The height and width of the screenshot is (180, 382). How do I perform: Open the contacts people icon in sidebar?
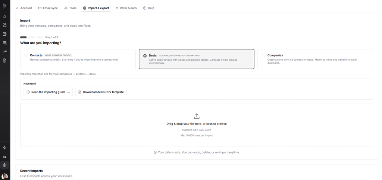point(4,43)
